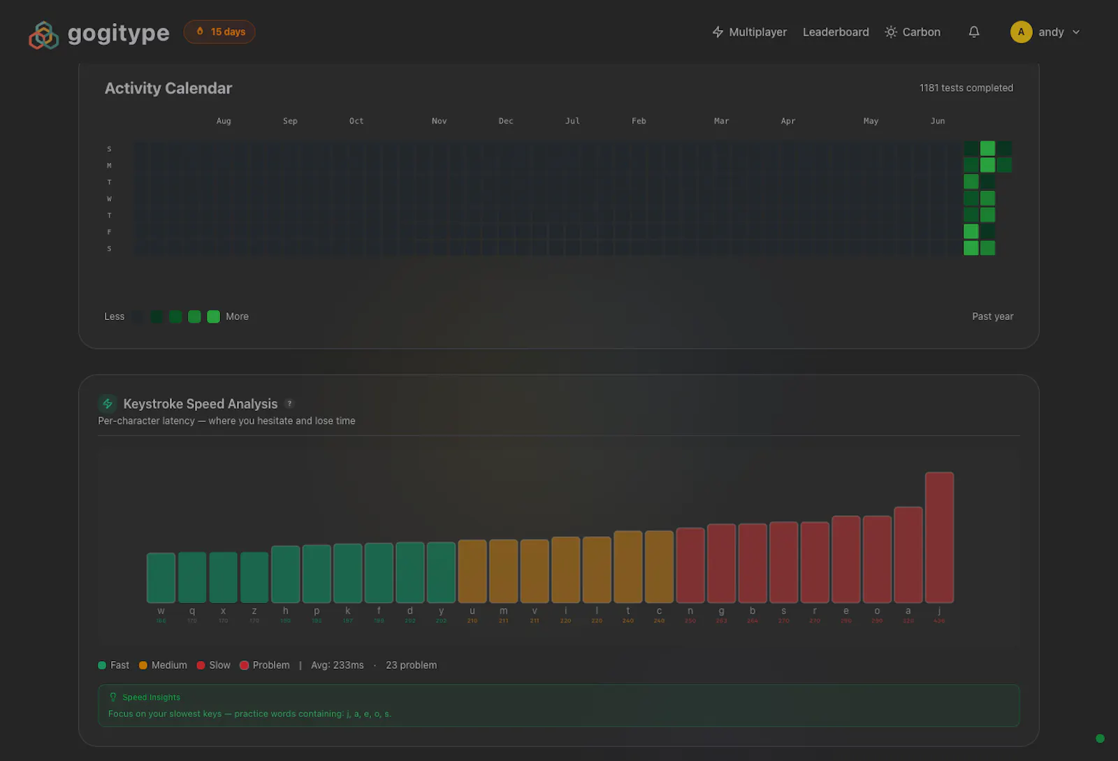Click the Speed Insights lightbulb icon
The image size is (1118, 761).
point(113,697)
